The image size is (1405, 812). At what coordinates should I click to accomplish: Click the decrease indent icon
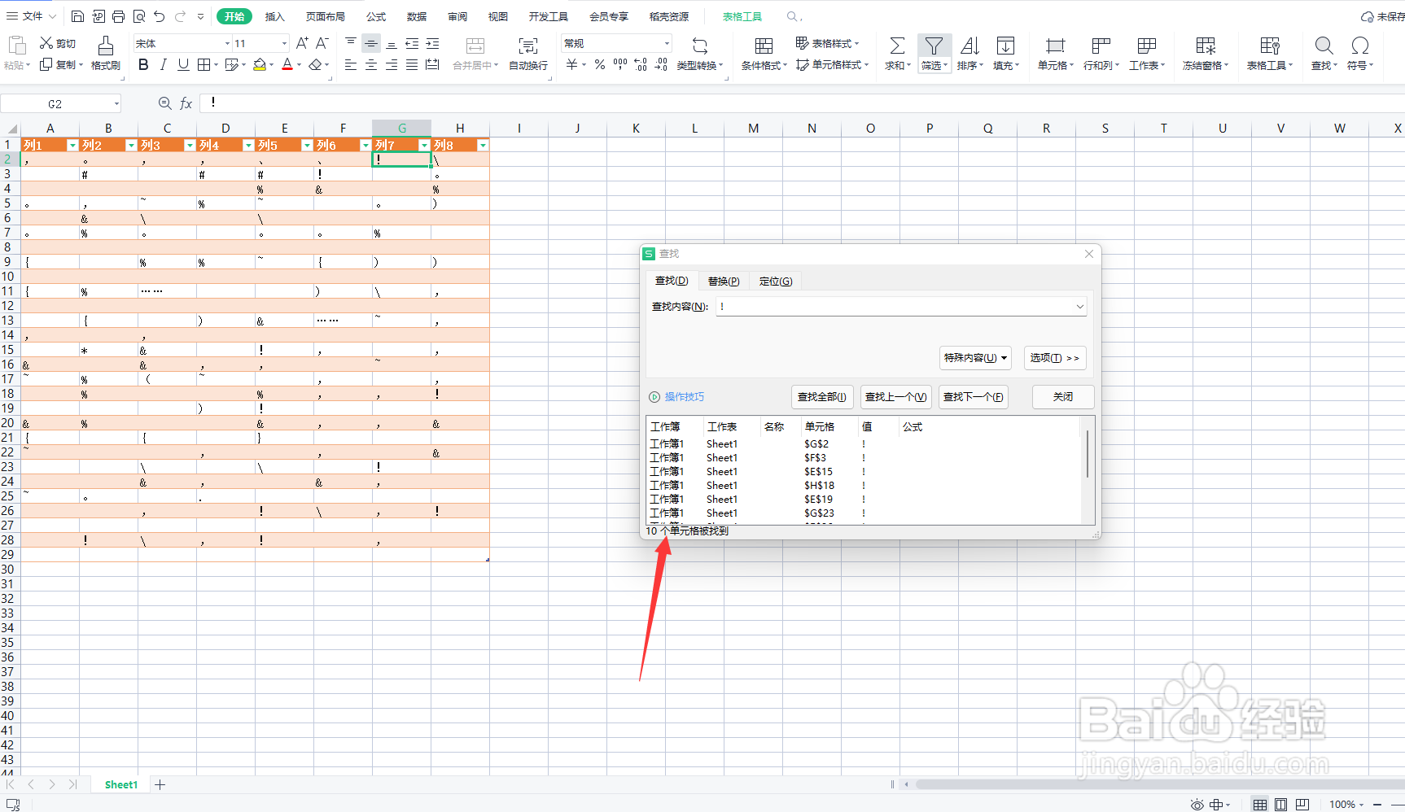click(x=412, y=43)
